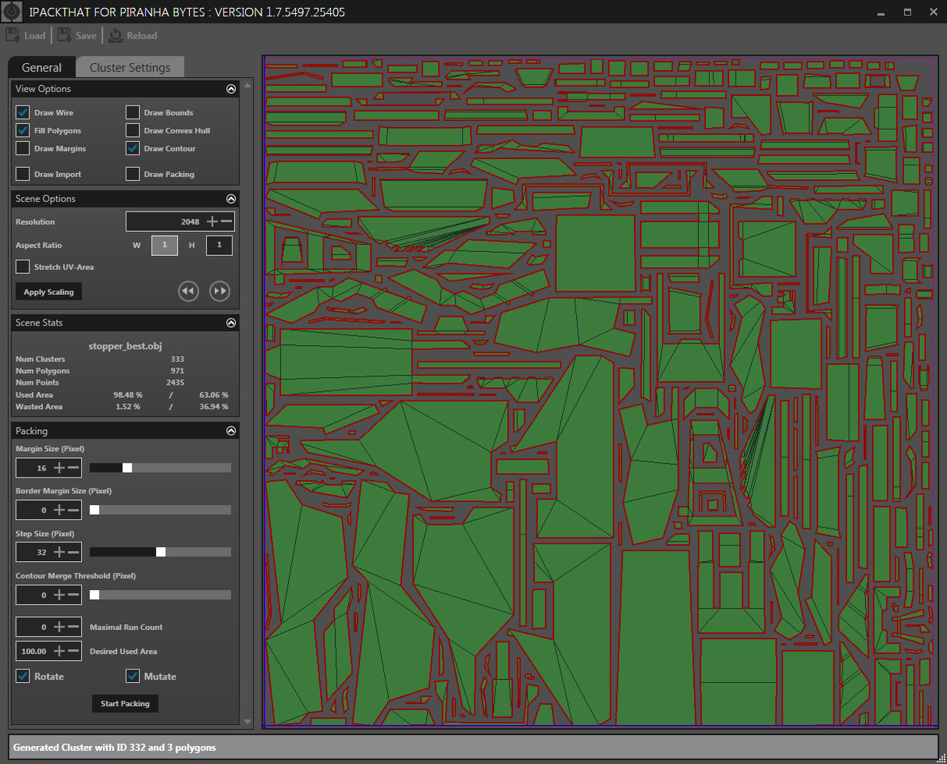Image resolution: width=947 pixels, height=764 pixels.
Task: Go to previous packing result with double-left arrow
Action: [x=188, y=291]
